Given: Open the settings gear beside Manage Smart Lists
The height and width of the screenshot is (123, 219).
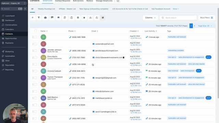Looking at the screenshot, I should pos(118,1).
